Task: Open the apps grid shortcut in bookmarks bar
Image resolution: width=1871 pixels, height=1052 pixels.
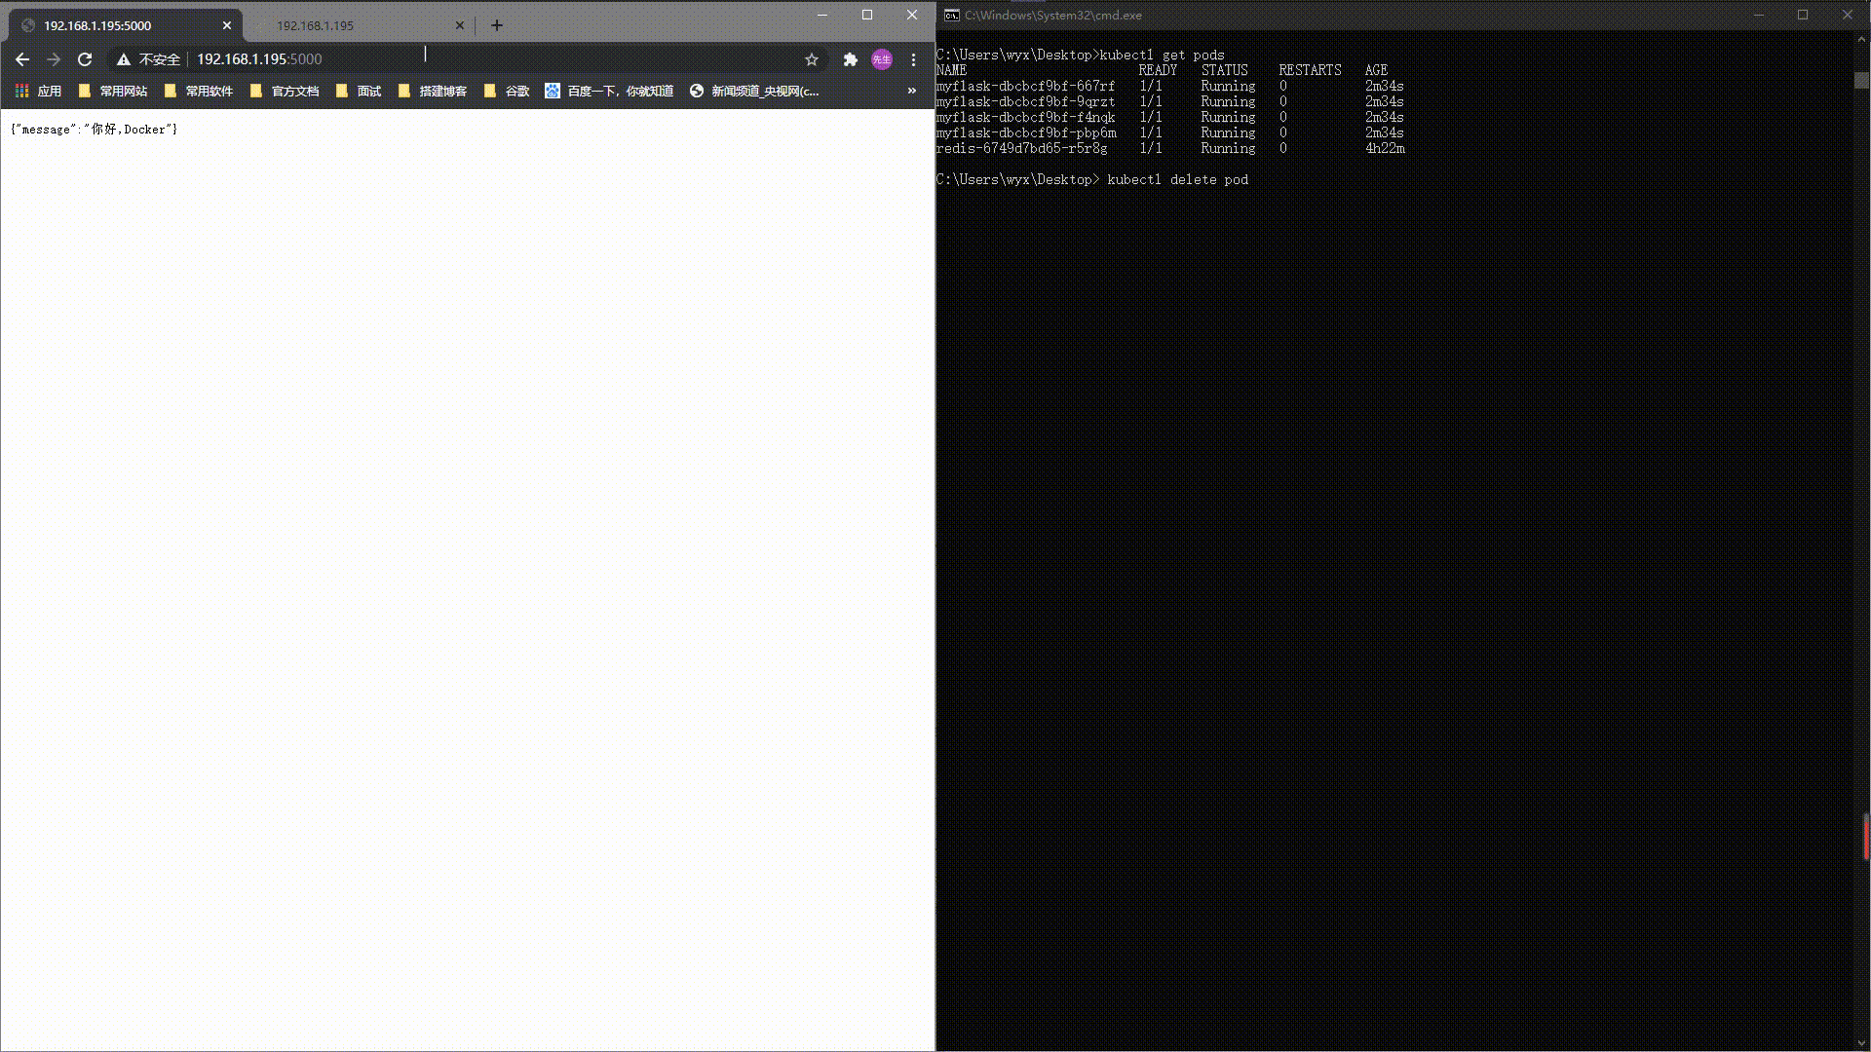Action: [x=22, y=91]
